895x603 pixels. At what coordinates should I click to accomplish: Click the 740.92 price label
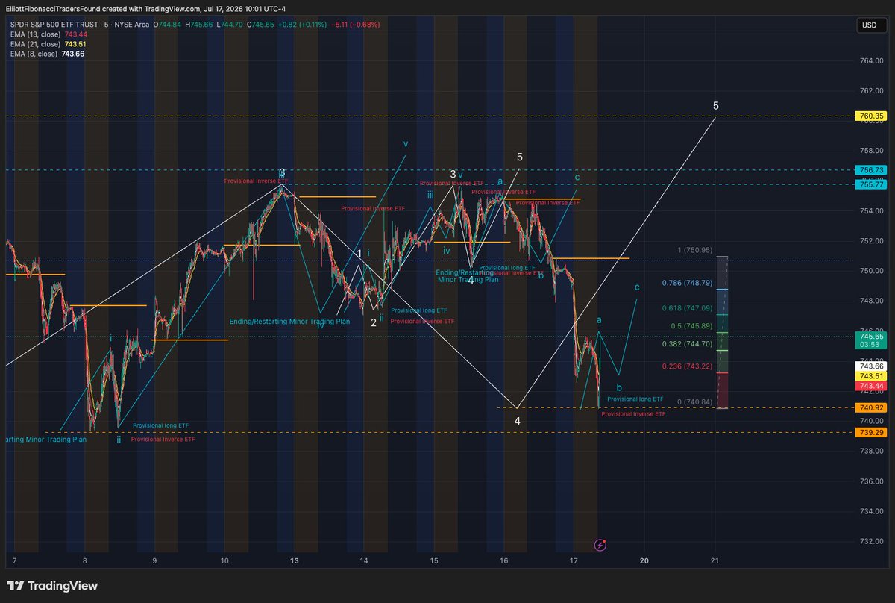coord(870,408)
